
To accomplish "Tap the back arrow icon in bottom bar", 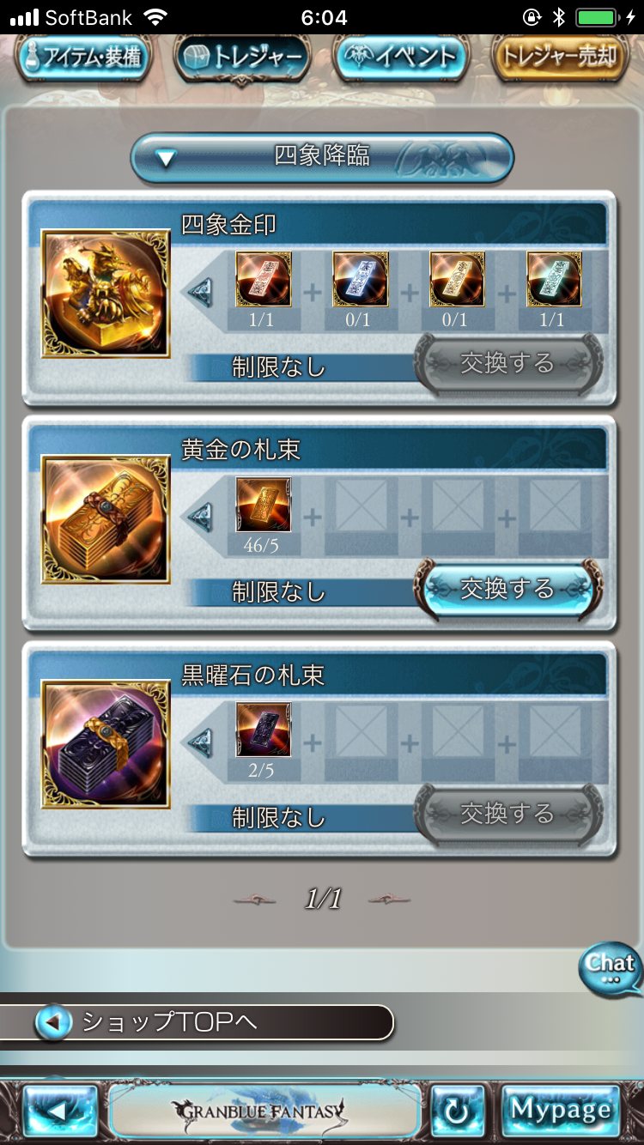I will [x=60, y=1112].
